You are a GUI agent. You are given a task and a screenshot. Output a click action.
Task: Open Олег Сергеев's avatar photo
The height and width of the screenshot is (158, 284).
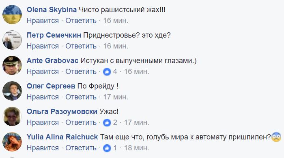[12, 91]
